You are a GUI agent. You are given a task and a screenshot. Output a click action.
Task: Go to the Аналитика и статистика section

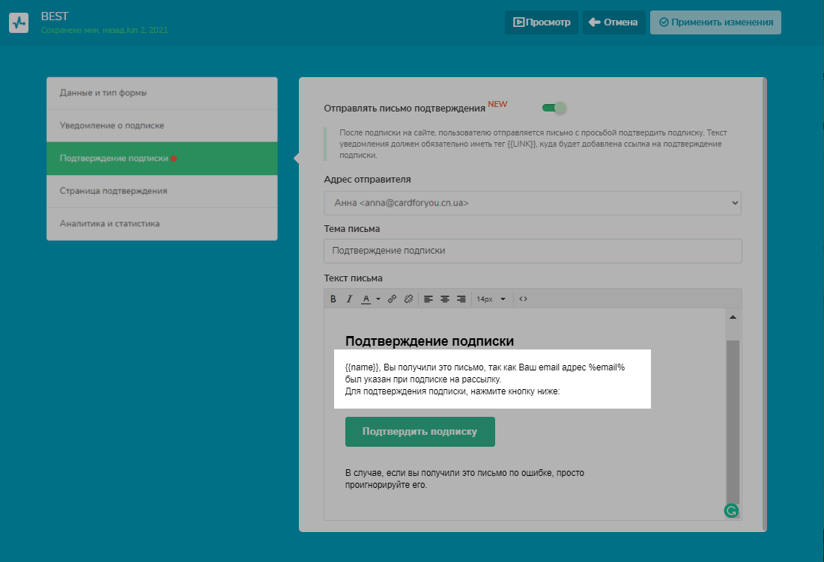click(162, 224)
